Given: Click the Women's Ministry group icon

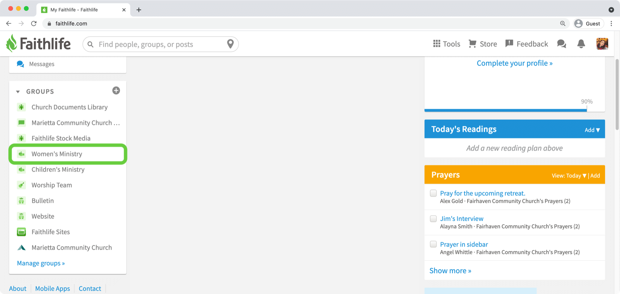Looking at the screenshot, I should [22, 154].
